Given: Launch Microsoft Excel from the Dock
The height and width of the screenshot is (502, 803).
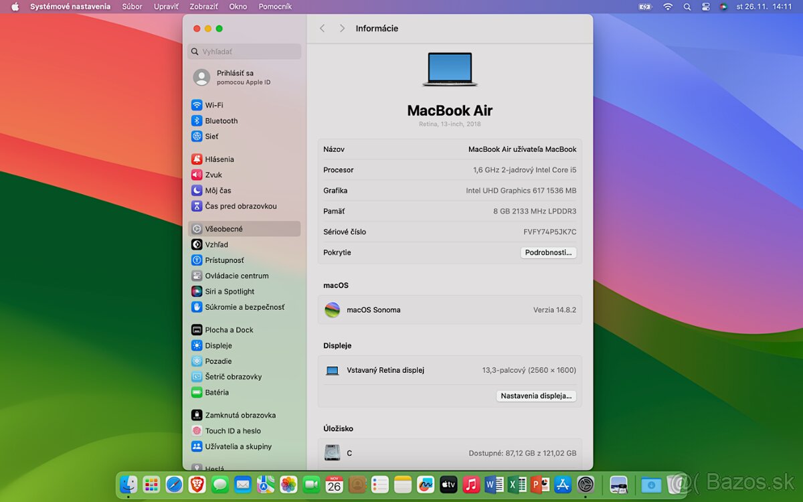Looking at the screenshot, I should coord(516,484).
